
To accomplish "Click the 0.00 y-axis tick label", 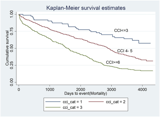I will click(x=13, y=82).
